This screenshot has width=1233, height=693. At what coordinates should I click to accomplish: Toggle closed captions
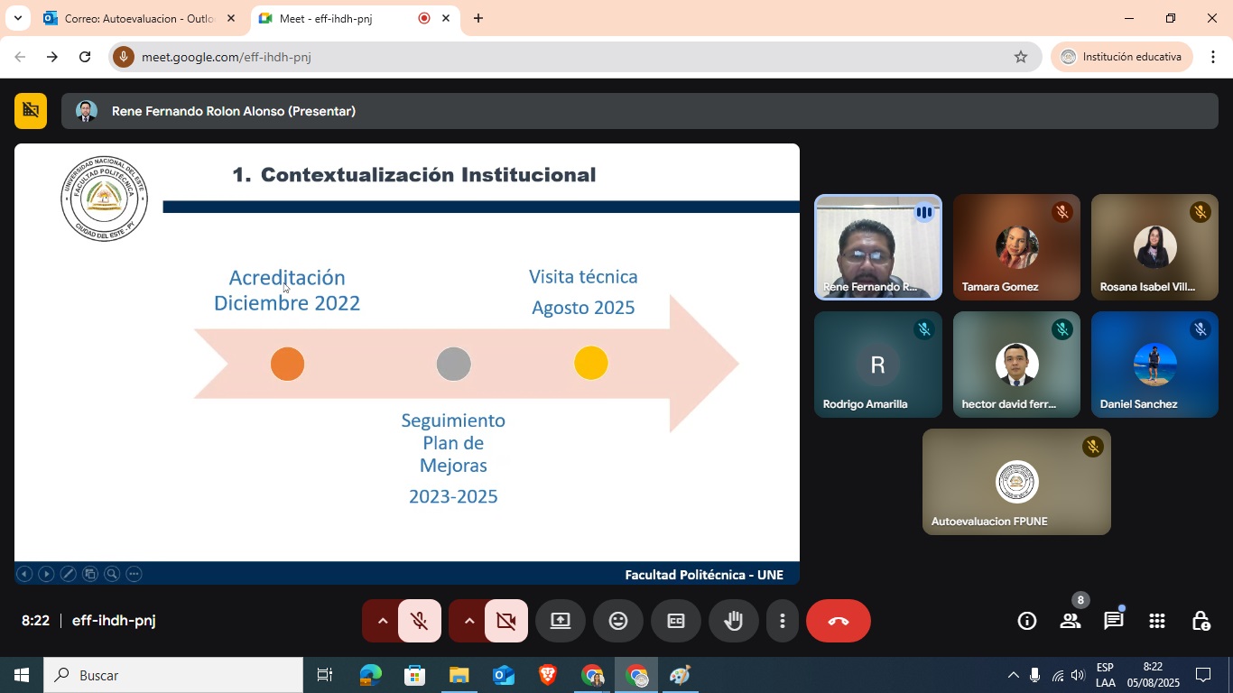point(675,621)
